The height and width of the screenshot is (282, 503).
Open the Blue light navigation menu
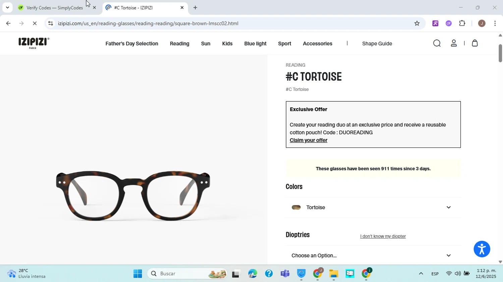pyautogui.click(x=255, y=43)
